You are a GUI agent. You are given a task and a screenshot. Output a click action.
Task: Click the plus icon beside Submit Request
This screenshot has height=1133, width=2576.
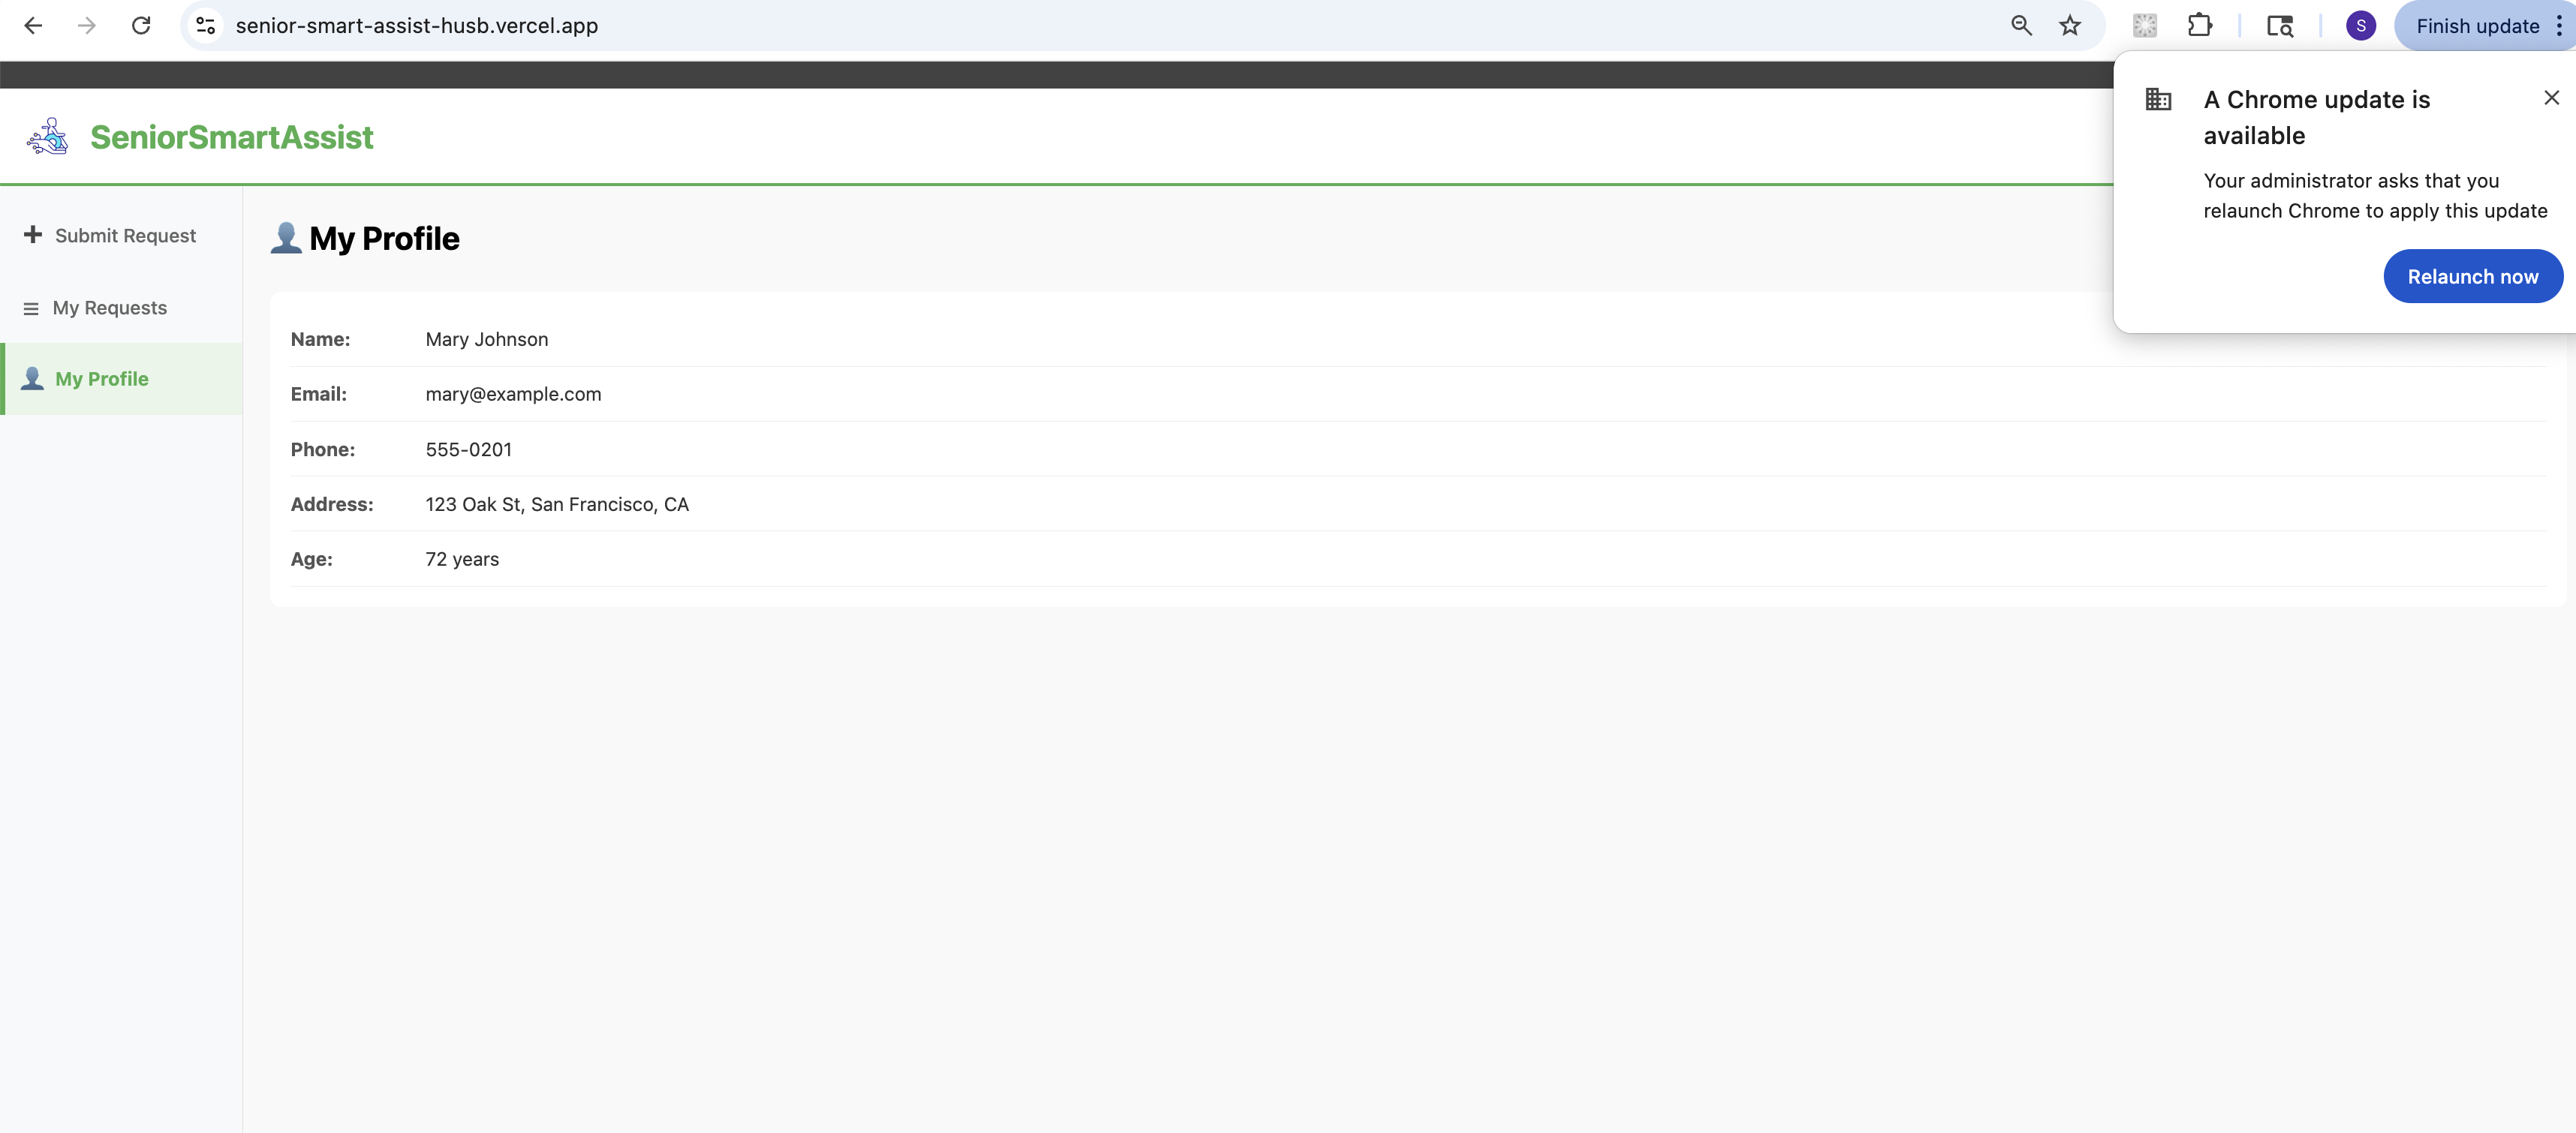(33, 234)
